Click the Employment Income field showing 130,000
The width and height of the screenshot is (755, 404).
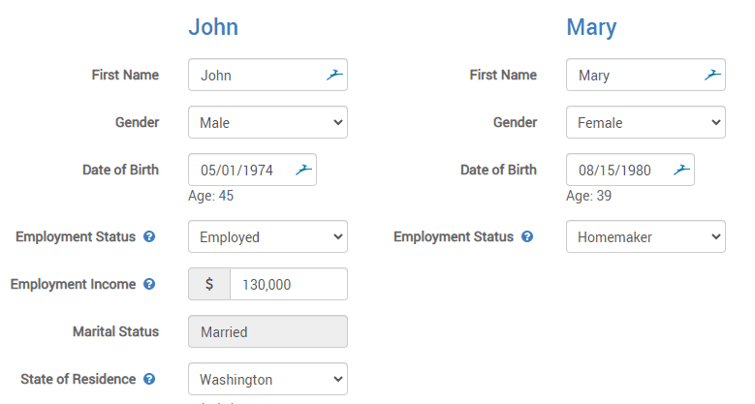(x=289, y=284)
